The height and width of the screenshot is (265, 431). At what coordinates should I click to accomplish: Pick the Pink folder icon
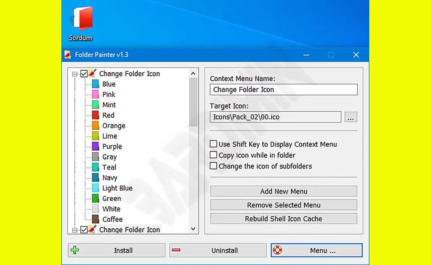pos(108,94)
